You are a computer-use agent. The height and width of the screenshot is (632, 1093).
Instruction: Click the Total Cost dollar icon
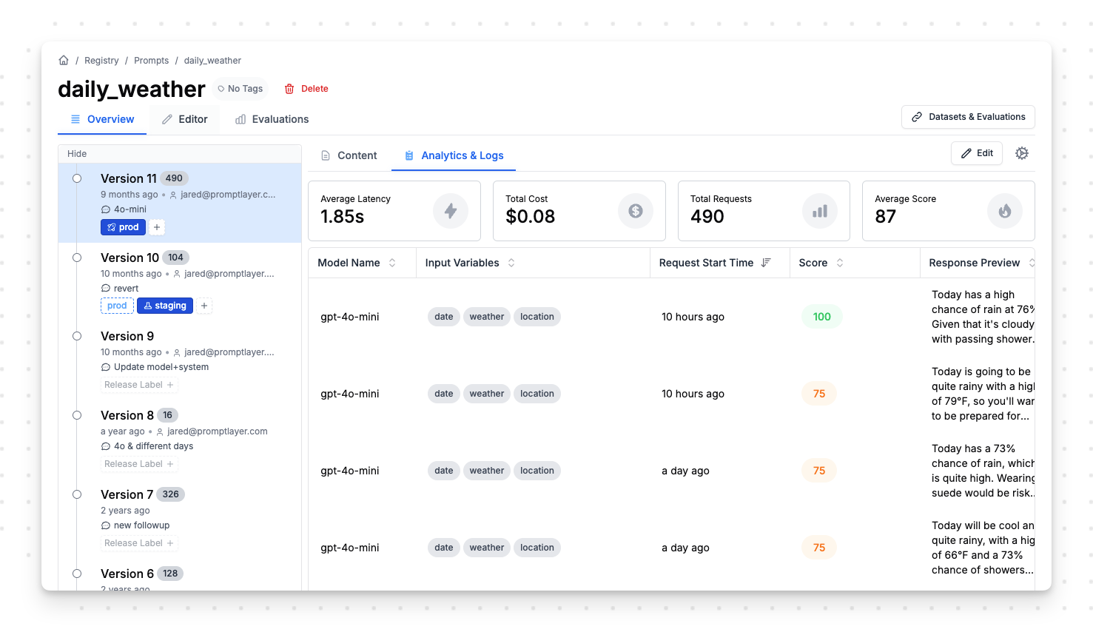pos(635,211)
